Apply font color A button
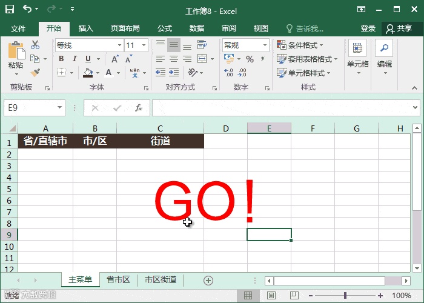424x303 pixels. tap(108, 73)
